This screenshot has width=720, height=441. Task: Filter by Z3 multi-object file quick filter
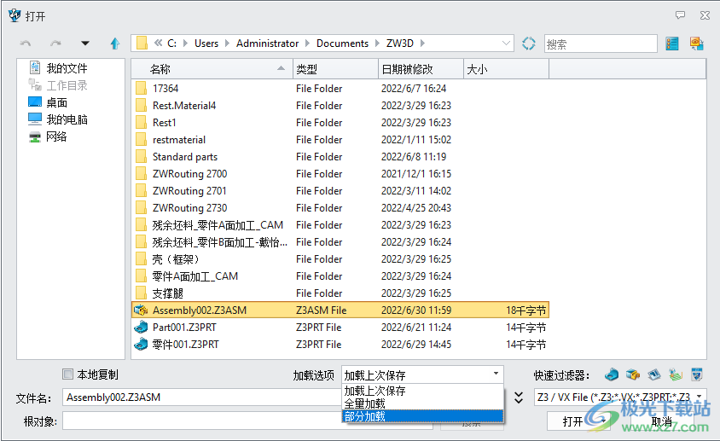tap(697, 374)
